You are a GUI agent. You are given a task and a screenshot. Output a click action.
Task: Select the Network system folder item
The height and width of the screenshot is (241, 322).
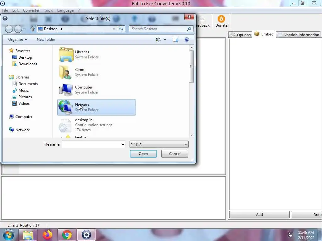click(97, 107)
